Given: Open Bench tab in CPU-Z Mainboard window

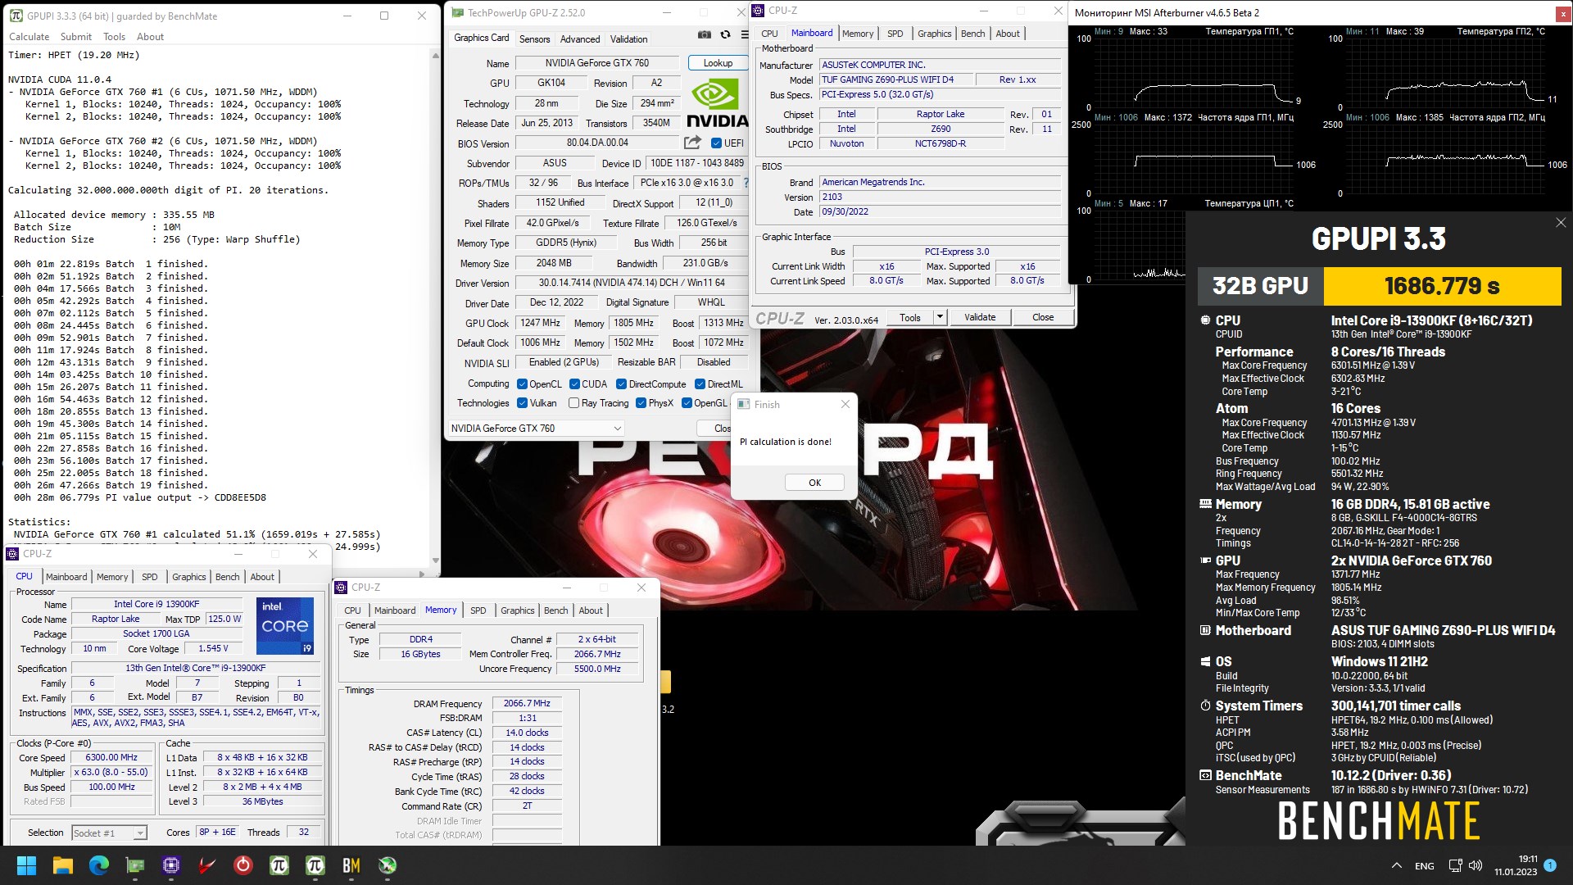Looking at the screenshot, I should pos(972,34).
